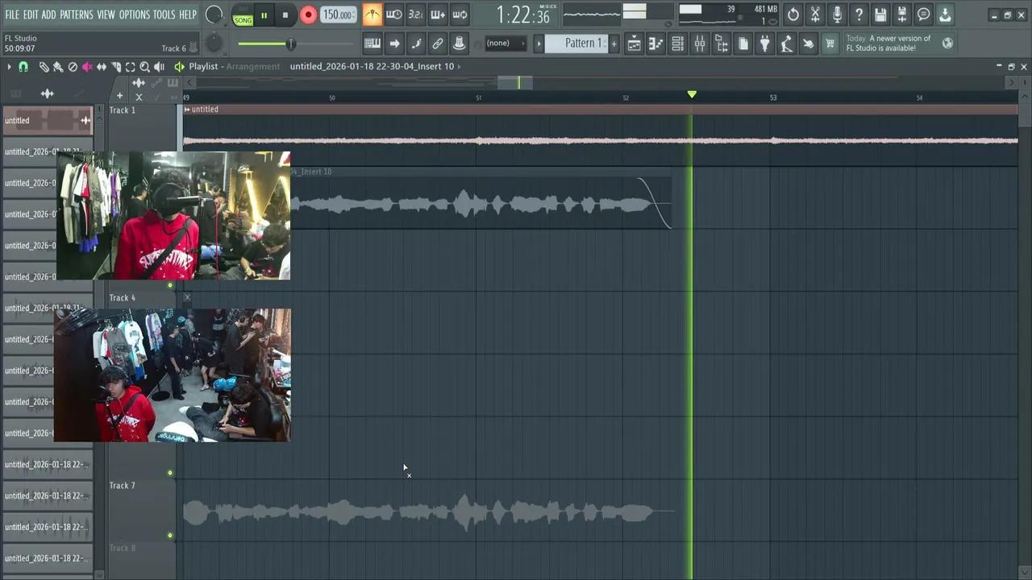Open the OPTIONS menu

pyautogui.click(x=135, y=14)
